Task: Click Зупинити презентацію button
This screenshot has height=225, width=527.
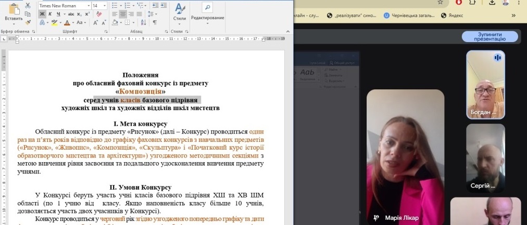Action: click(x=490, y=36)
